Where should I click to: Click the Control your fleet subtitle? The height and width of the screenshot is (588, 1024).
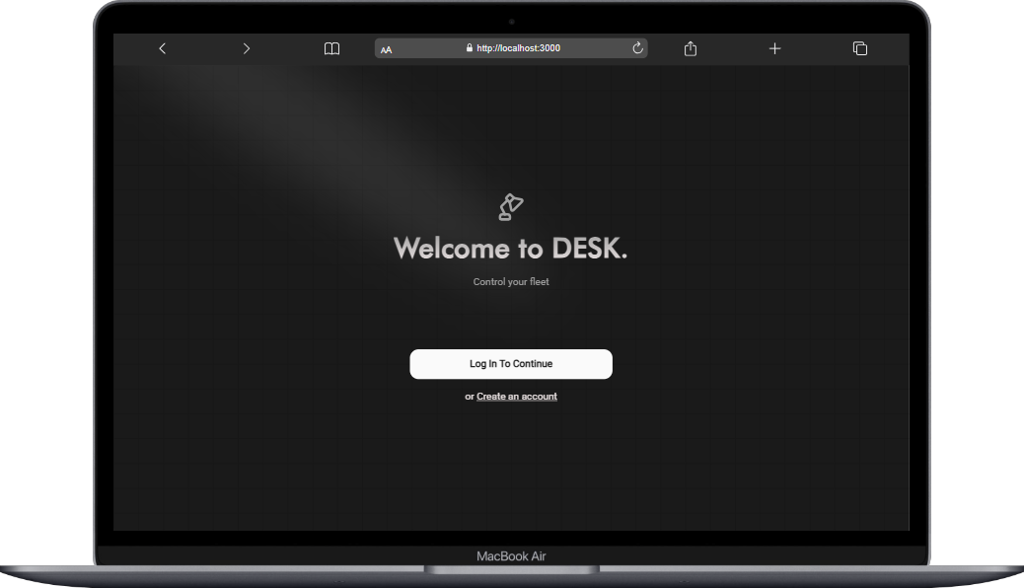pyautogui.click(x=510, y=282)
